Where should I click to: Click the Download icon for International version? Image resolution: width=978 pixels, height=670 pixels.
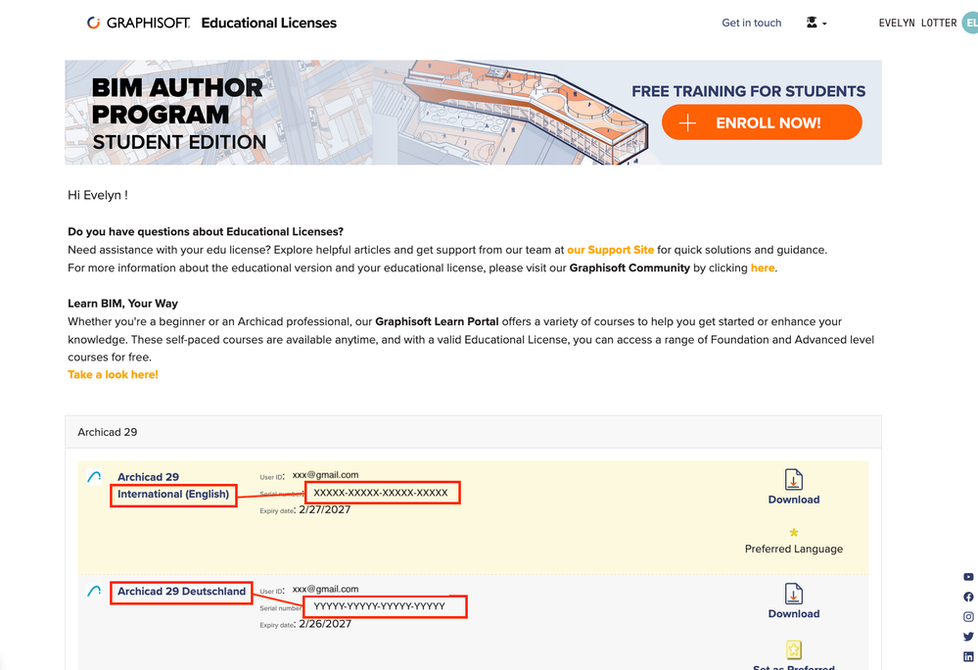click(x=793, y=480)
